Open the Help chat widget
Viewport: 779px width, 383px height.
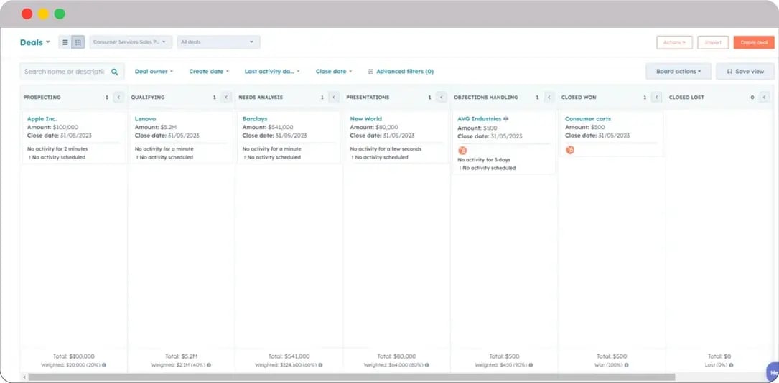(x=773, y=372)
